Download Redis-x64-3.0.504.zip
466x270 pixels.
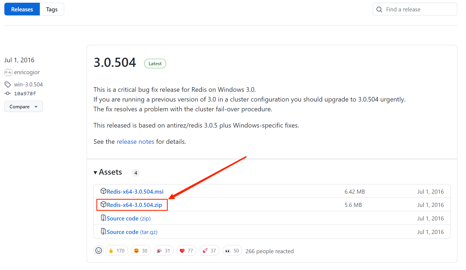(x=134, y=205)
